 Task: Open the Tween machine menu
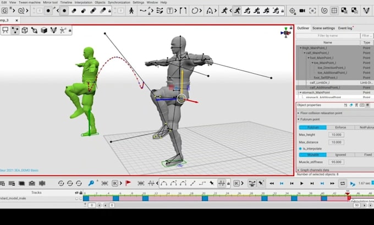(x=30, y=2)
